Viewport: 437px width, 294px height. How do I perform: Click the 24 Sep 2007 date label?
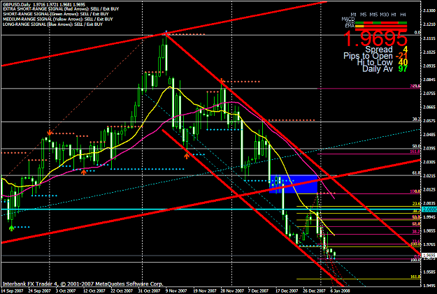39,291
